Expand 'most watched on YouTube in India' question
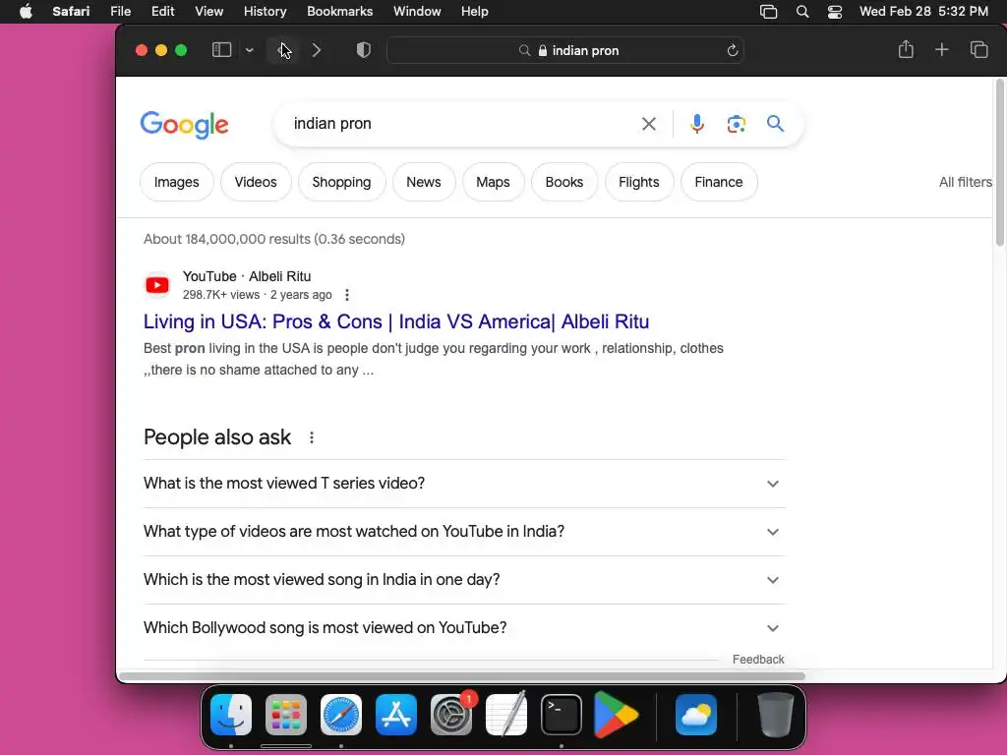The width and height of the screenshot is (1007, 755). (464, 532)
